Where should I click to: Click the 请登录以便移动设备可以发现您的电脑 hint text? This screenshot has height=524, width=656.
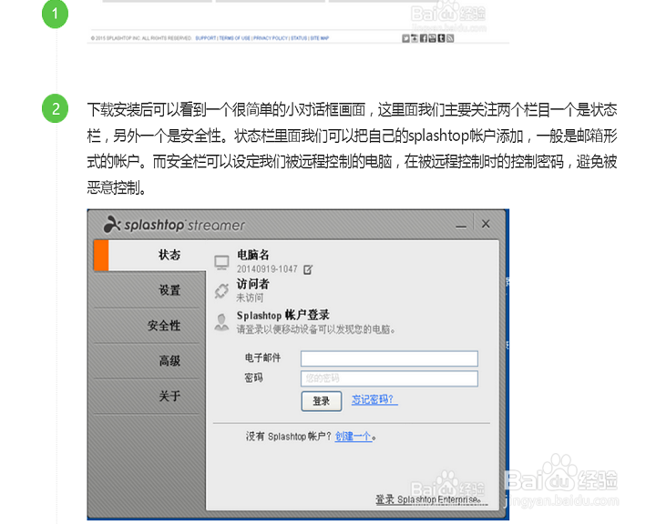point(316,329)
